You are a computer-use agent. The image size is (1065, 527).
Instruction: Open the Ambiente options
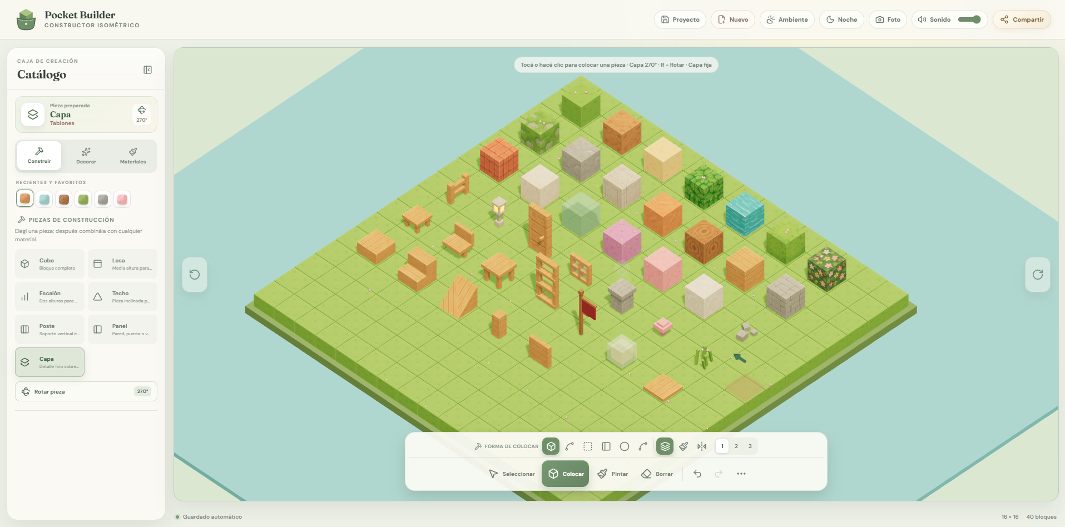click(787, 19)
